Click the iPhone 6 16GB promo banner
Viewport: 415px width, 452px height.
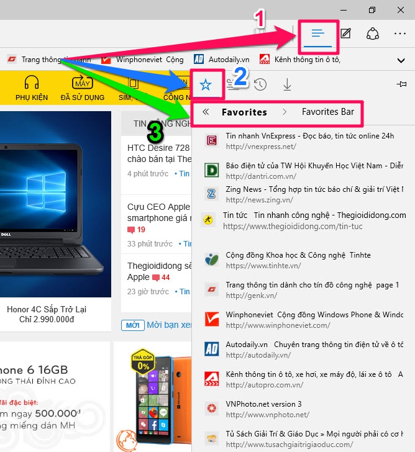55,397
